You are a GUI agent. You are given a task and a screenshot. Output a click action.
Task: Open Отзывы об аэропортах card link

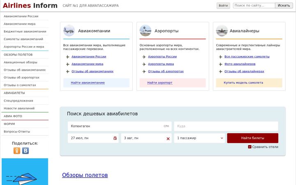166,71
